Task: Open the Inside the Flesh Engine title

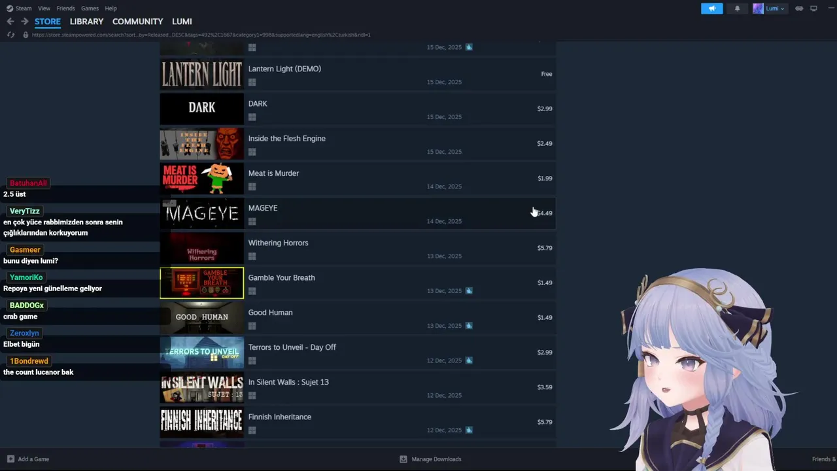Action: click(x=286, y=139)
